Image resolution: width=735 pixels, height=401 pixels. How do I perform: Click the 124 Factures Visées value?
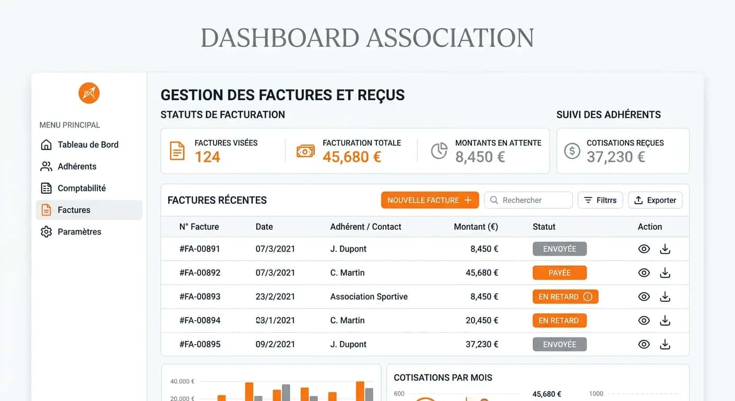[x=207, y=157]
